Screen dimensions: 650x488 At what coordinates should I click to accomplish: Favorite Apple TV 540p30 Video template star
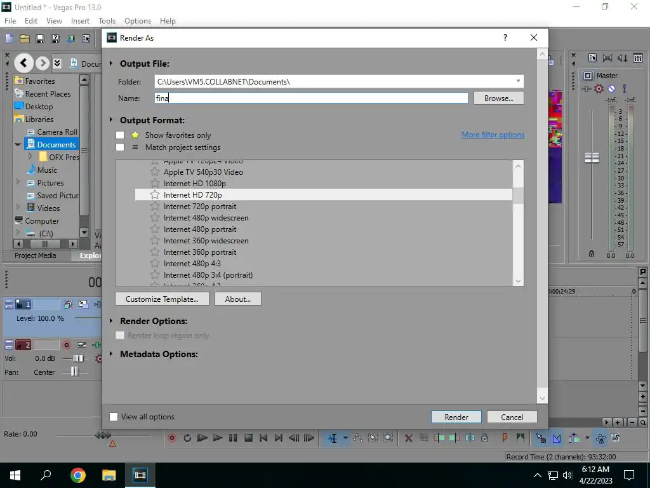(x=155, y=172)
